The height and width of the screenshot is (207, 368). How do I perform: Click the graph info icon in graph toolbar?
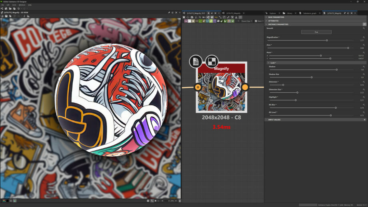196,17
